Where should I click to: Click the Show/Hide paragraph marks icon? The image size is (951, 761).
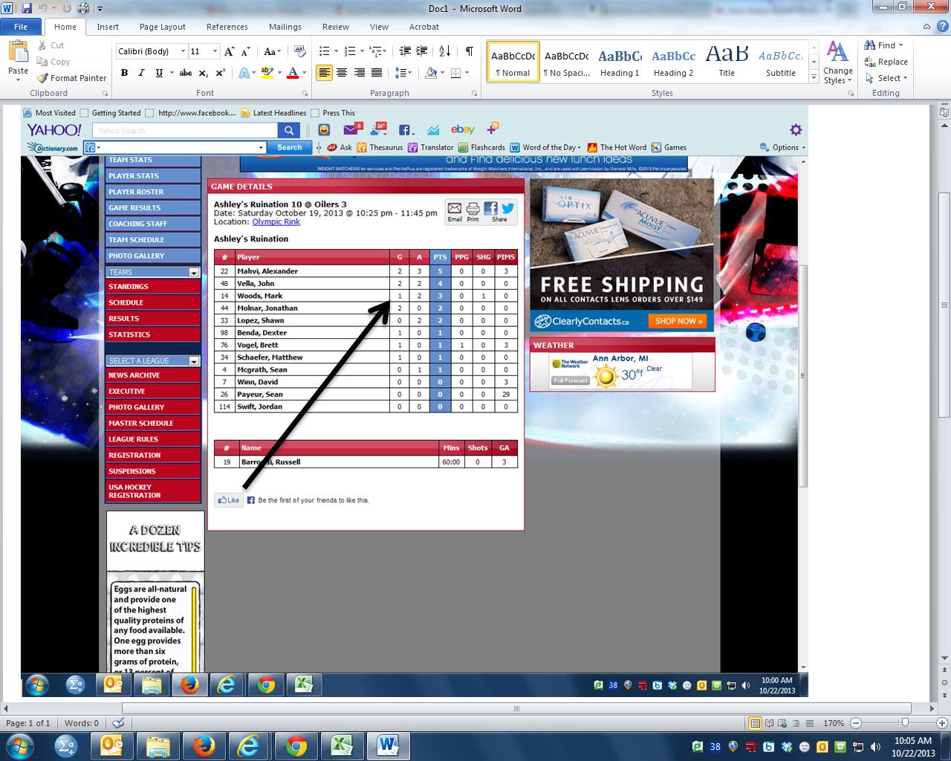(469, 51)
